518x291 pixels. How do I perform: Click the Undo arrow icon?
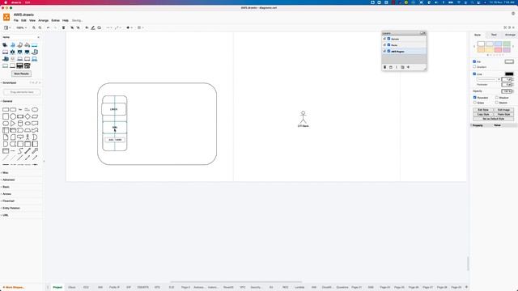coord(49,27)
